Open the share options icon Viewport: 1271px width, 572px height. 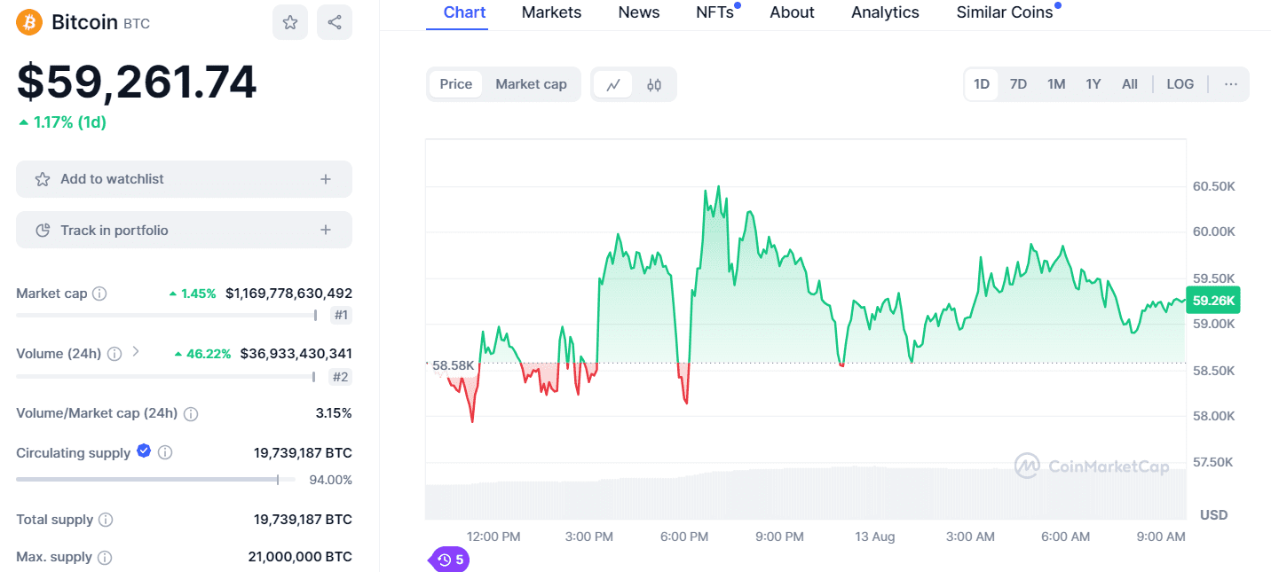(x=335, y=20)
